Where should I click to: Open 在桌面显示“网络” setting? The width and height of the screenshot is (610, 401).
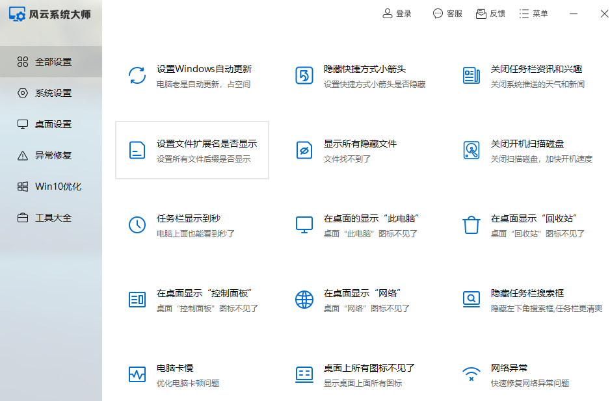click(x=362, y=293)
